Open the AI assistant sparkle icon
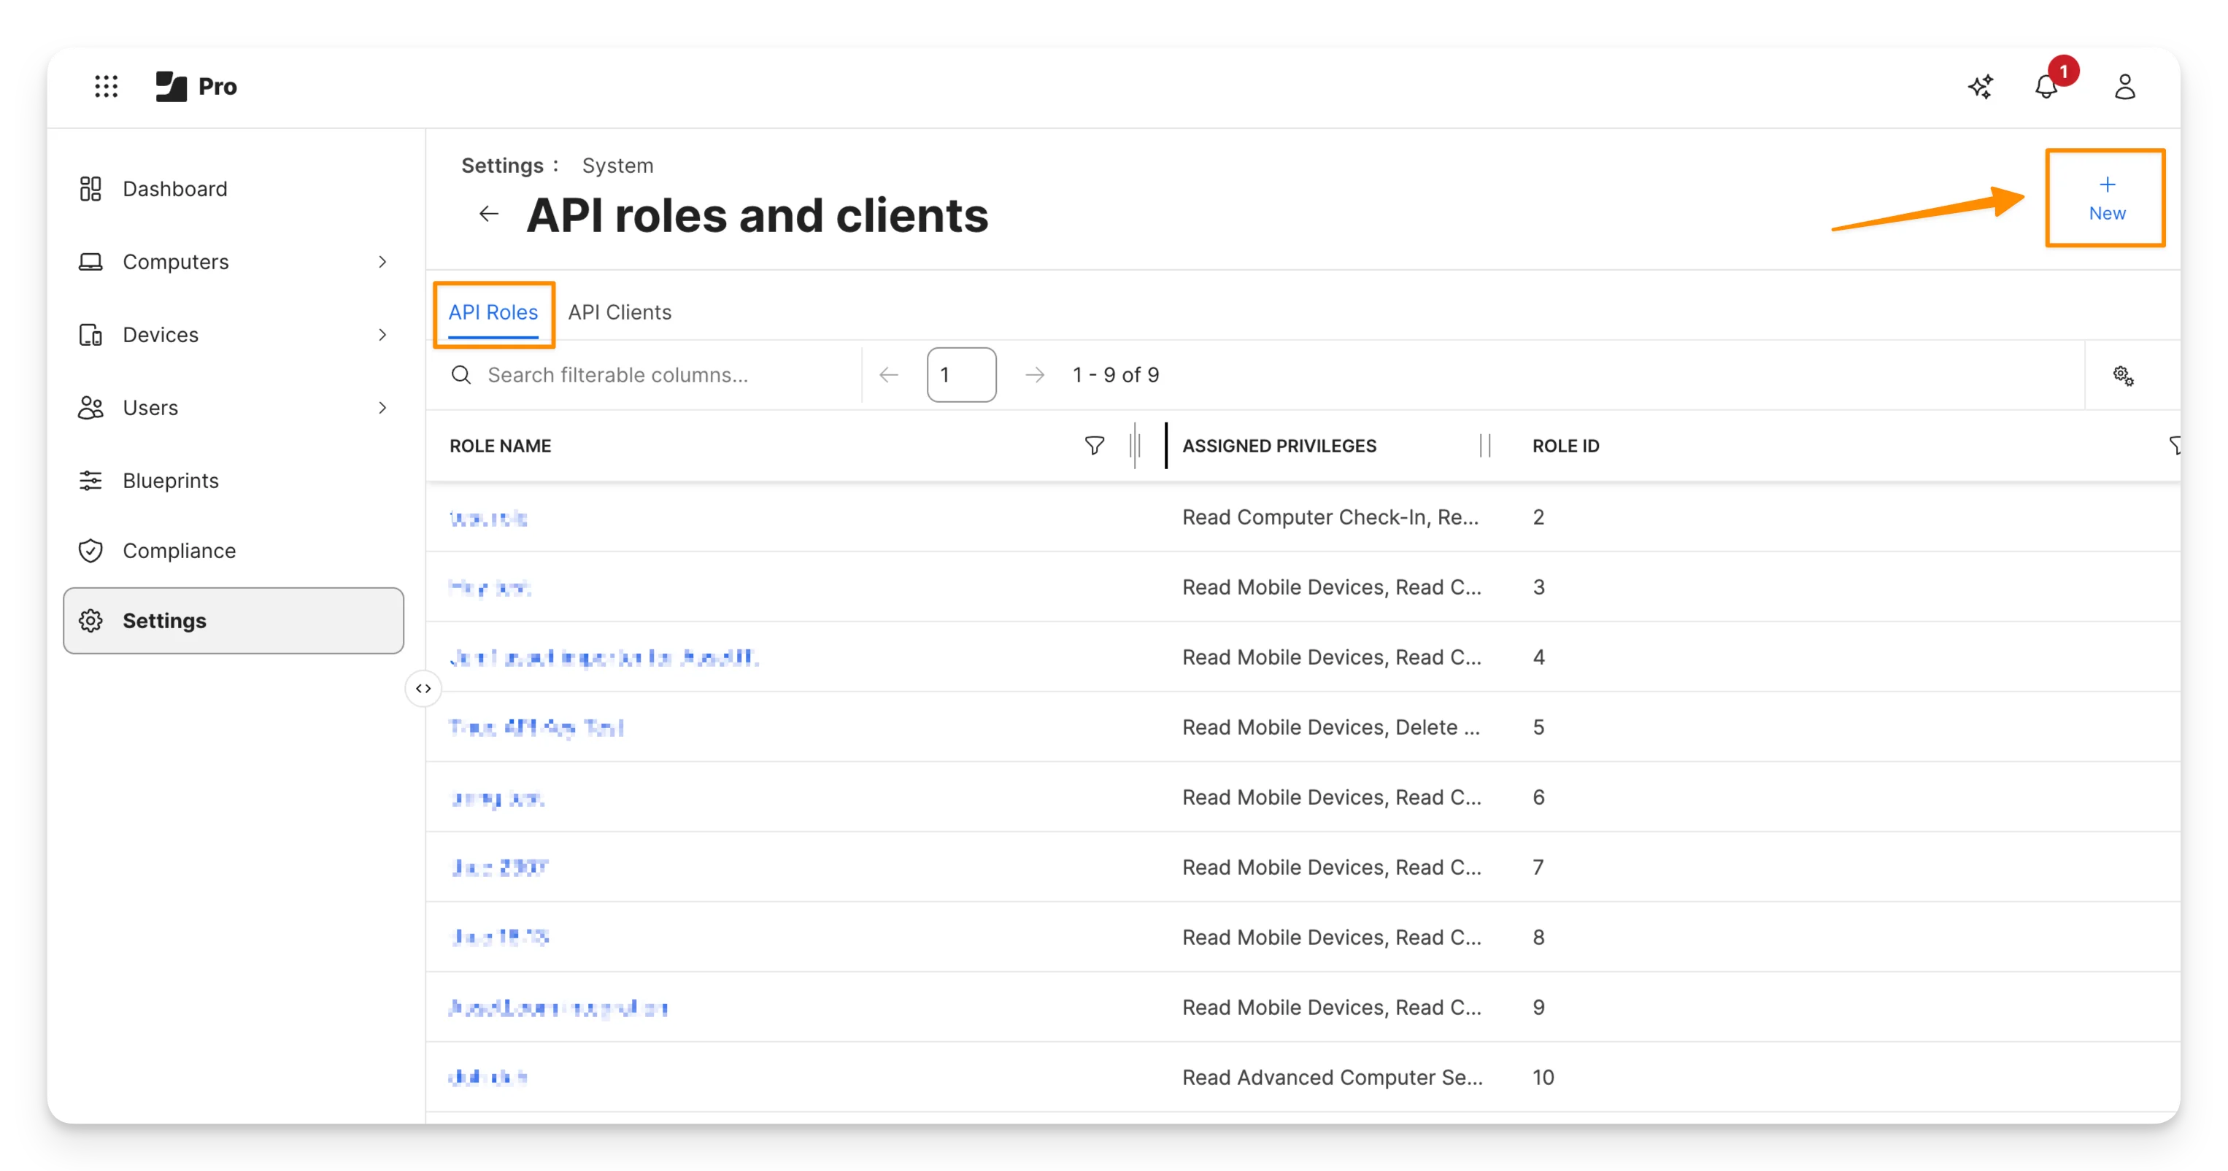The height and width of the screenshot is (1171, 2228). (x=1981, y=87)
